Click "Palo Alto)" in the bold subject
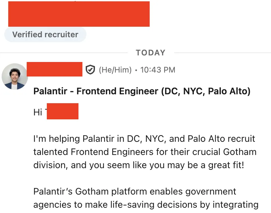This screenshot has height=213, width=271. pos(229,91)
